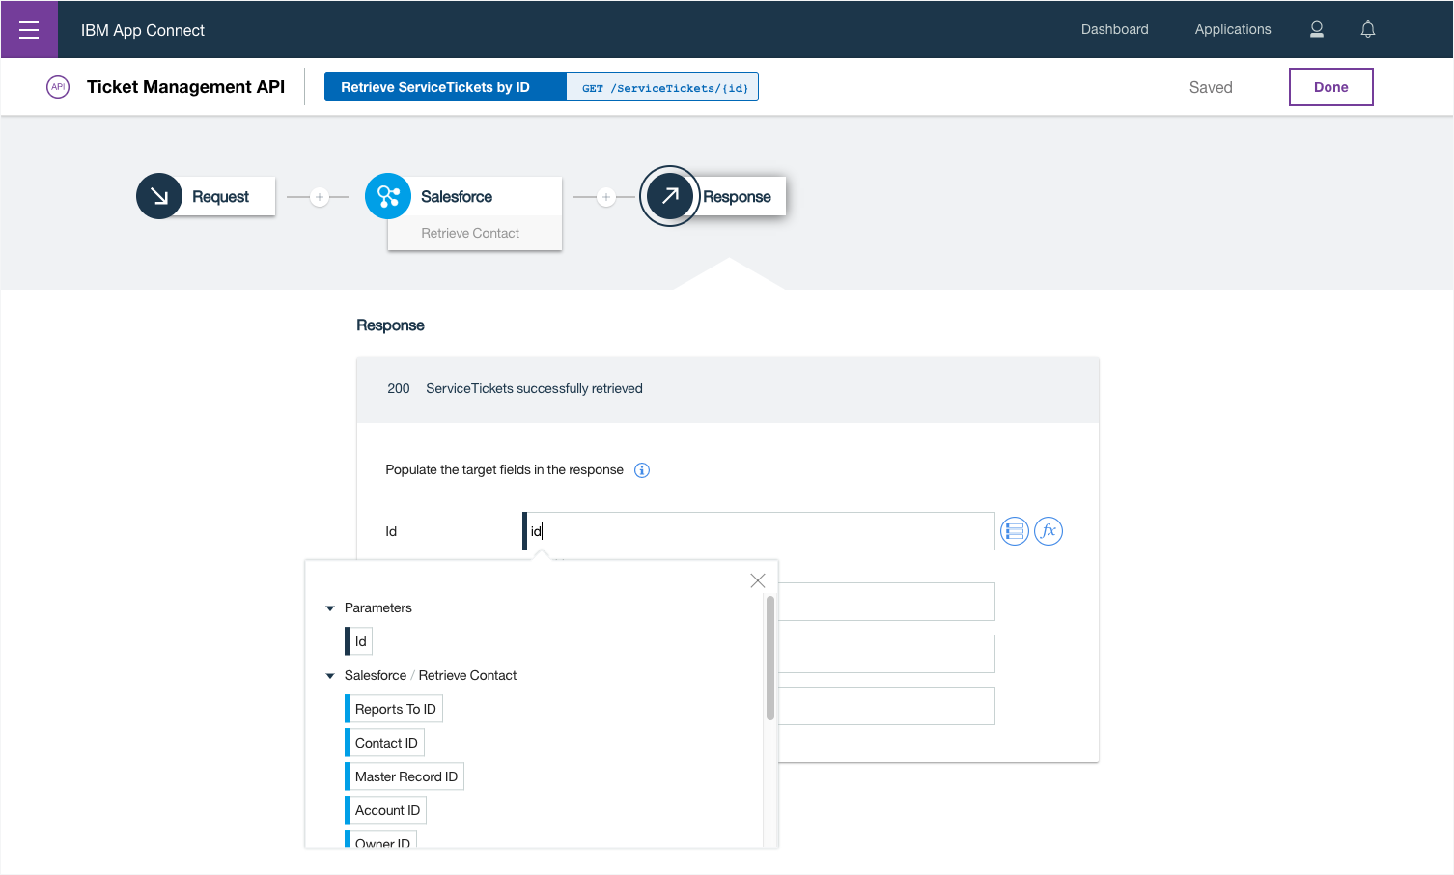Image resolution: width=1454 pixels, height=875 pixels.
Task: Add a node between Request and Salesforce
Action: 320,197
